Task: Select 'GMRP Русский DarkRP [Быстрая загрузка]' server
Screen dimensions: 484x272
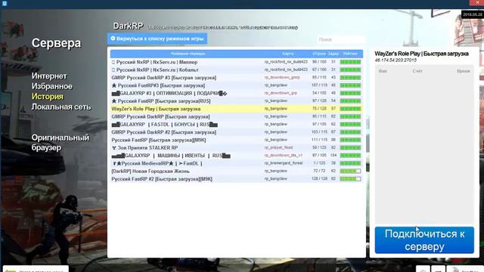Action: (x=237, y=116)
